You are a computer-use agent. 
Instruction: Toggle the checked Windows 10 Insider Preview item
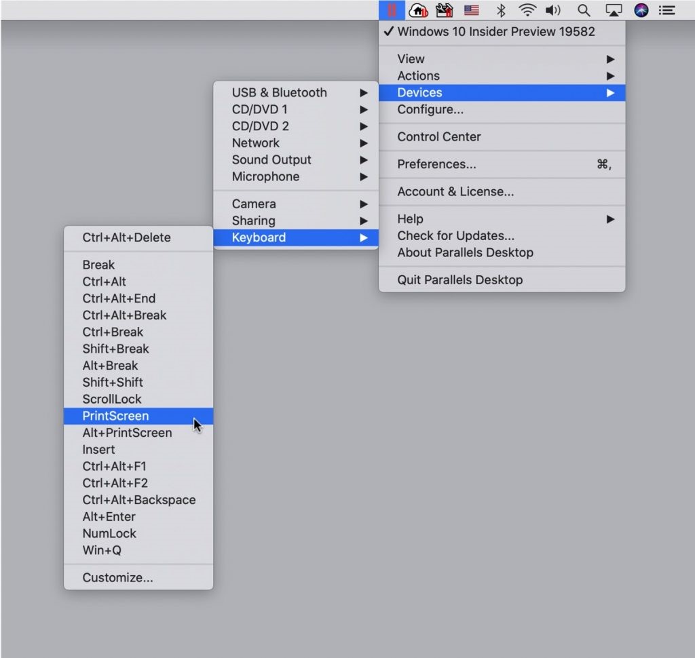(x=495, y=31)
